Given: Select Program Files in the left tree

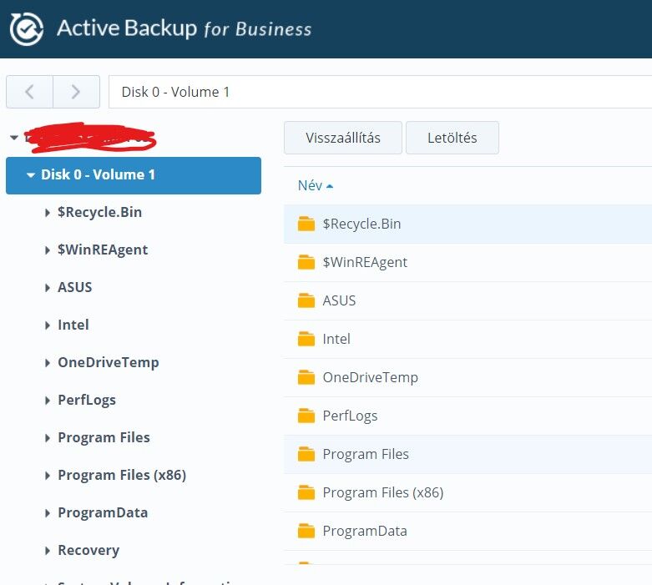Looking at the screenshot, I should pyautogui.click(x=104, y=437).
